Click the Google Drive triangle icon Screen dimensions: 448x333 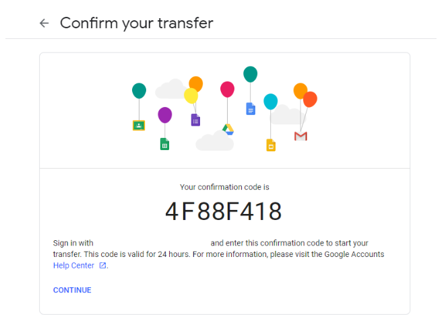228,129
